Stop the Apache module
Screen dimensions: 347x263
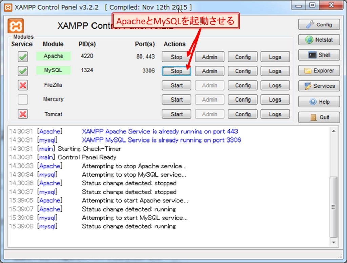(x=176, y=57)
